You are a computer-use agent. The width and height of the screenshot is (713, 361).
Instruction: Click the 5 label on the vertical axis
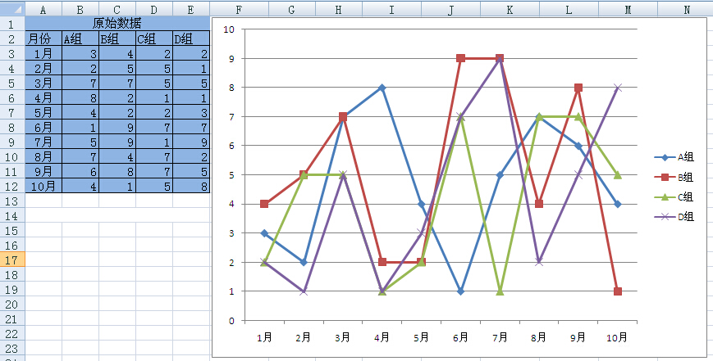231,175
